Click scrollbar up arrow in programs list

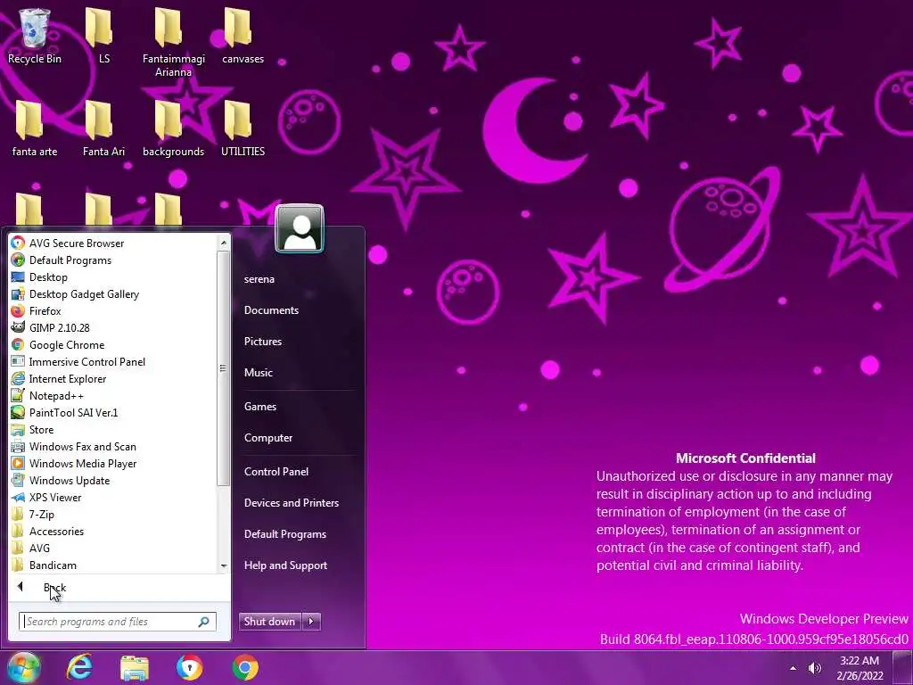(x=224, y=243)
